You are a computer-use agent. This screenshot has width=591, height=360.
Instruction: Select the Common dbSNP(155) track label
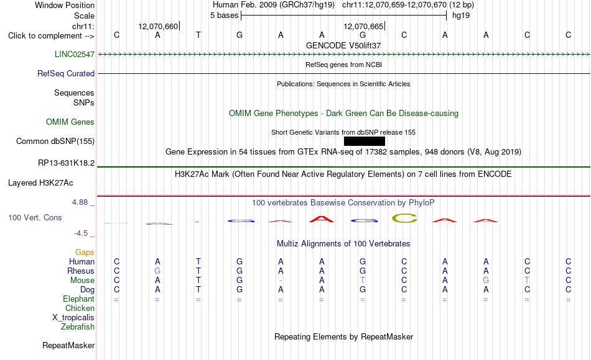[x=55, y=141]
